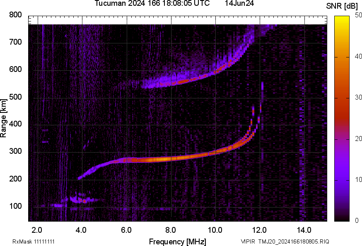Click the y-axis tick label '700'
Viewport: 362px width, 246px height.
point(15,42)
